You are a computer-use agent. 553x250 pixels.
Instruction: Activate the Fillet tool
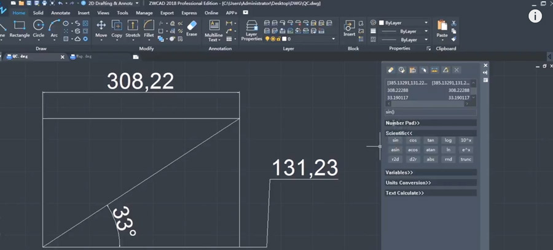[x=149, y=28]
